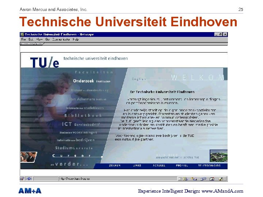This screenshot has height=197, width=263.
Task: Click Informatie voor studiekiezers link
Action: [85, 108]
